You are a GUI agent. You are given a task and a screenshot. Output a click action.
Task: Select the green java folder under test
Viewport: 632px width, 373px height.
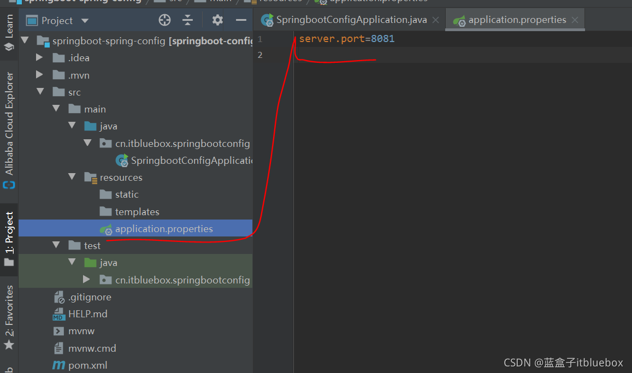tap(108, 263)
